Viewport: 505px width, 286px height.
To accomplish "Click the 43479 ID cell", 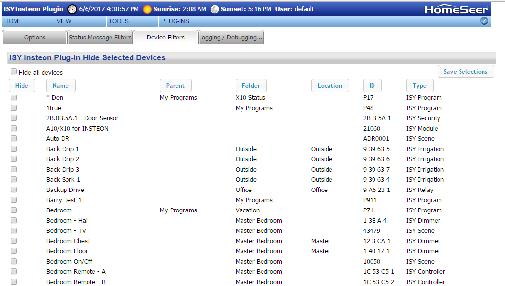I will point(372,231).
